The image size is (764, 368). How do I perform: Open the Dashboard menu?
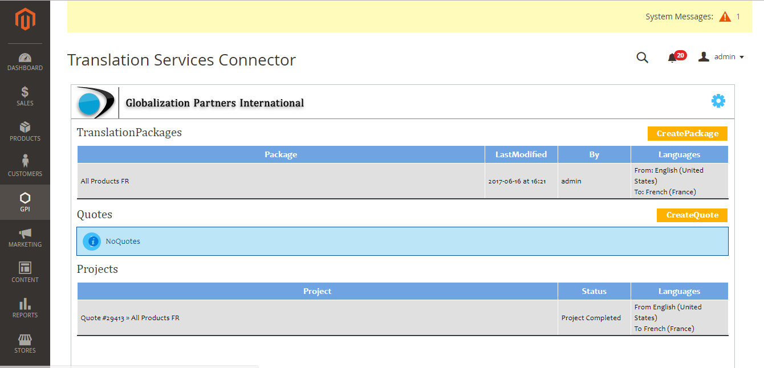pyautogui.click(x=25, y=62)
